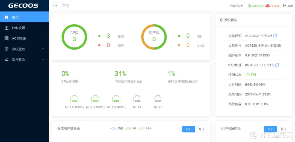The image size is (295, 142).
Task: Click the NET1(100M) port icon
Action: coord(74,99)
